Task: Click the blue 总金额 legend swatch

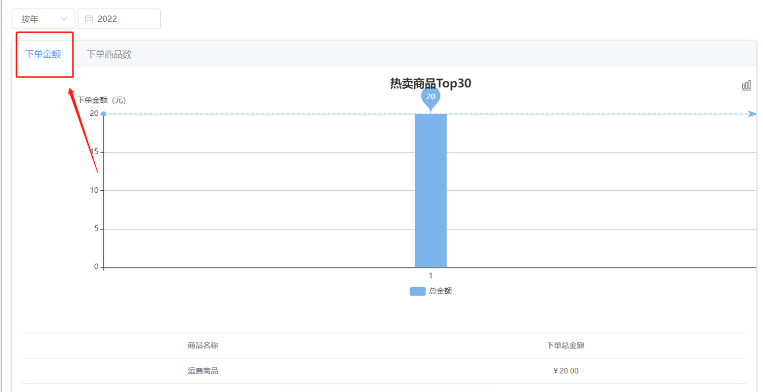Action: point(418,291)
